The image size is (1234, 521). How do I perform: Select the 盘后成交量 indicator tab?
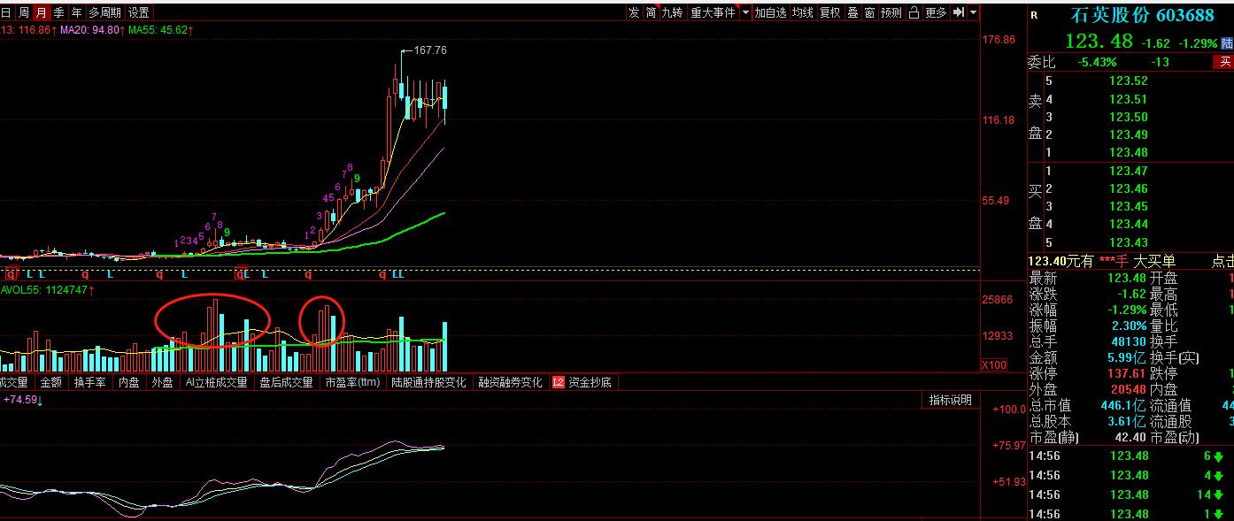click(x=286, y=383)
